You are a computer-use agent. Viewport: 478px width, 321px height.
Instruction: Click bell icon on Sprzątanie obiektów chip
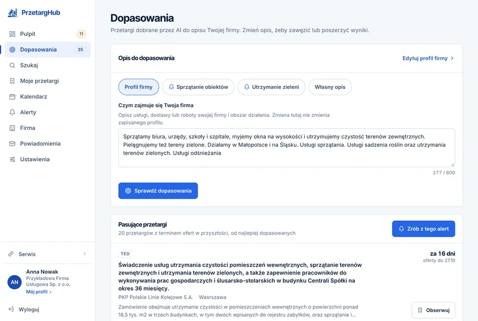pos(171,87)
